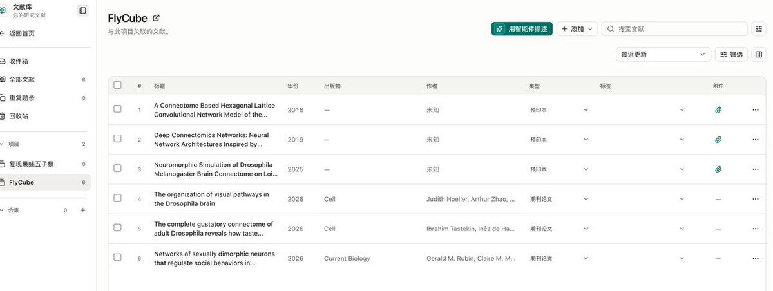773x291 pixels.
Task: Open column layout icon next to 筛选
Action: click(x=759, y=55)
